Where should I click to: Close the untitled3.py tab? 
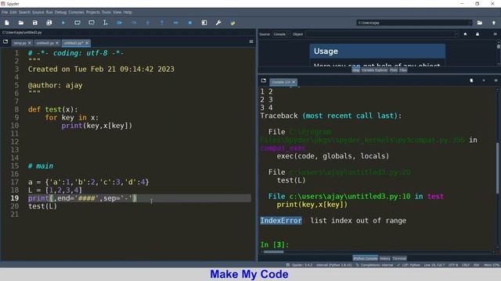point(87,43)
